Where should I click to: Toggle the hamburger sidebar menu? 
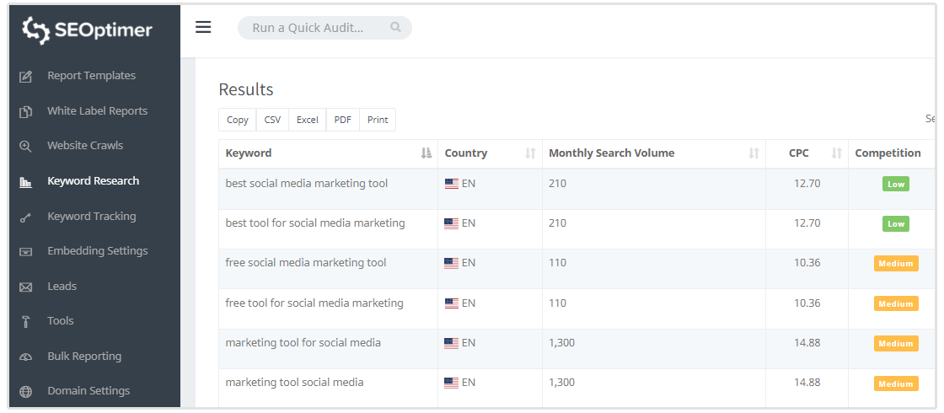tap(203, 27)
